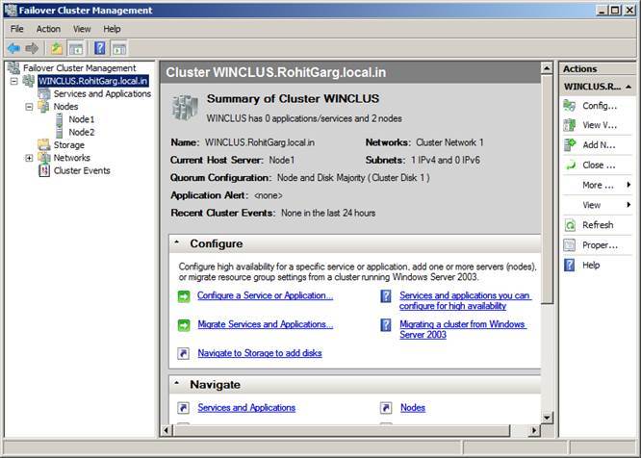This screenshot has height=458, width=641.
Task: Click 'None in the last 24 hours' text
Action: (x=328, y=213)
